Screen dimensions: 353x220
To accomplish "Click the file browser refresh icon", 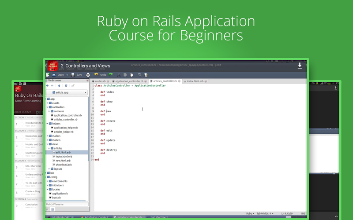I will click(66, 85).
